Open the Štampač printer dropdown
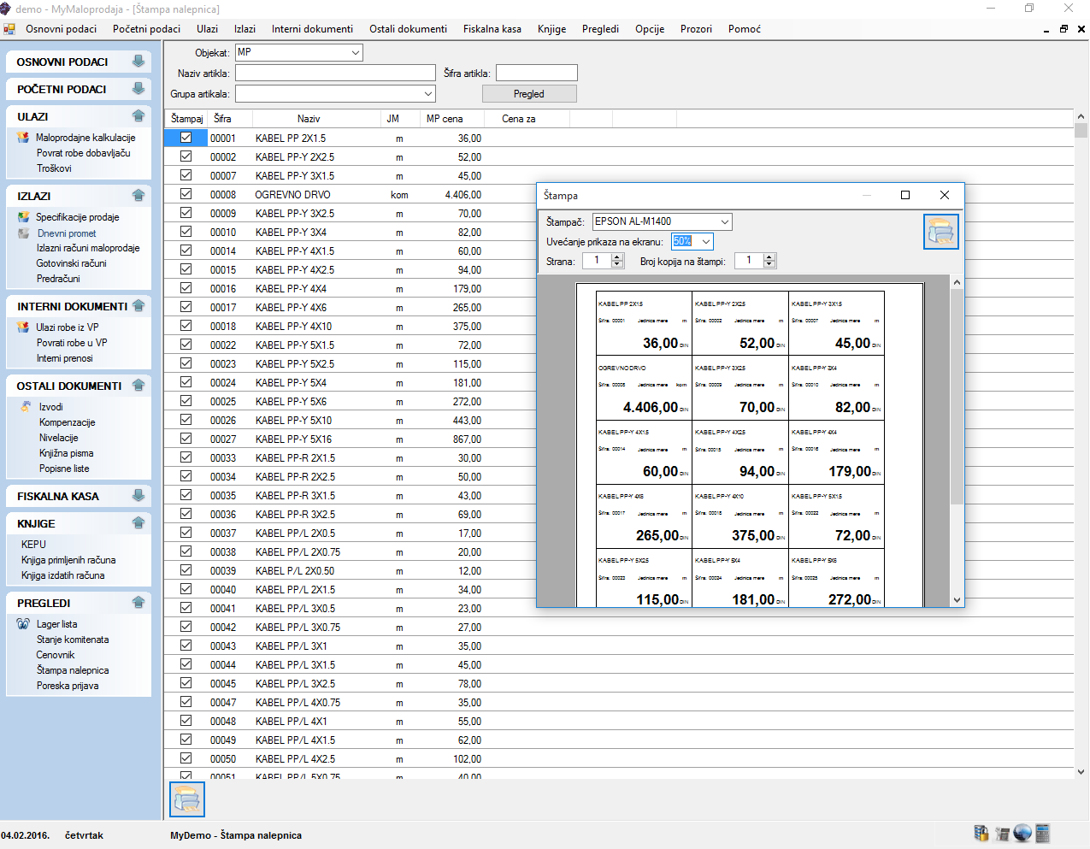This screenshot has height=849, width=1090. 724,221
